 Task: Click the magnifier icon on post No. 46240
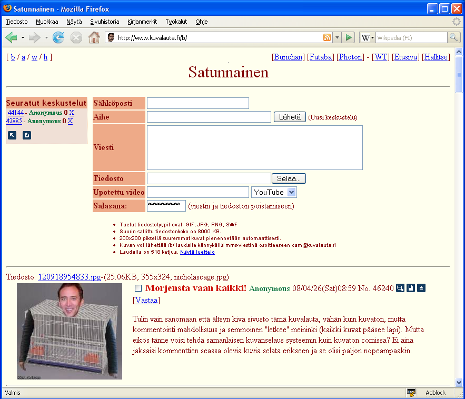coord(400,288)
